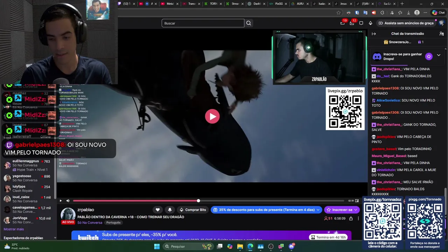The height and width of the screenshot is (252, 448).
Task: Open loud_caiox channel in sidebar
Action: tap(28, 199)
